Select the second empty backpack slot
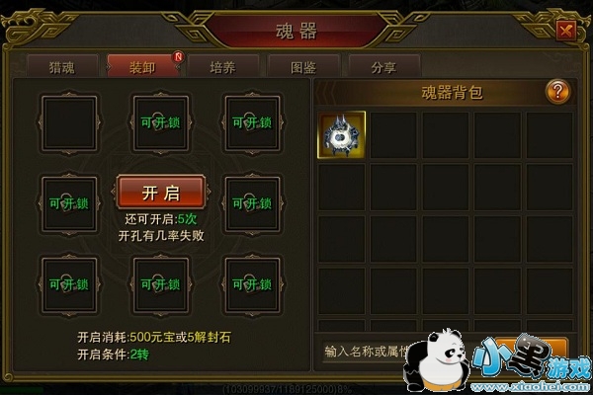 [393, 135]
